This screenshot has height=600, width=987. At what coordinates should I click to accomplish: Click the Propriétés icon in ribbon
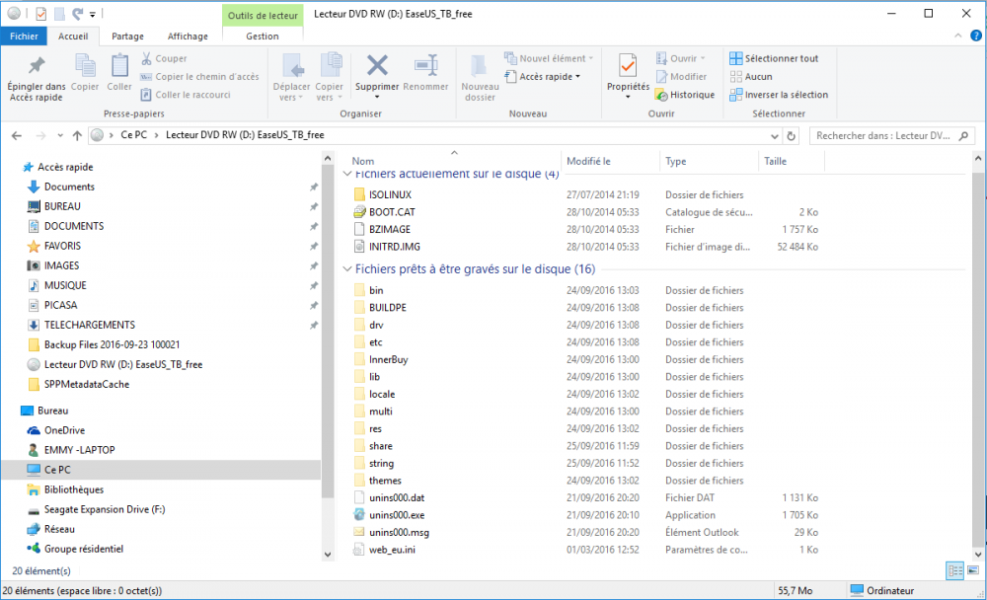[x=627, y=66]
